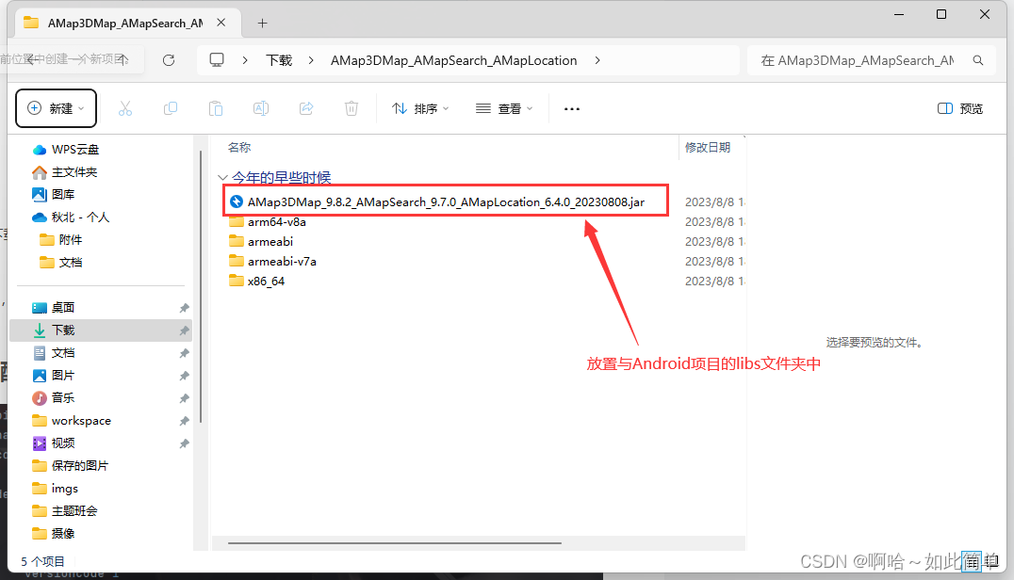1014x580 pixels.
Task: Open 摄像 folder in sidebar
Action: (63, 534)
